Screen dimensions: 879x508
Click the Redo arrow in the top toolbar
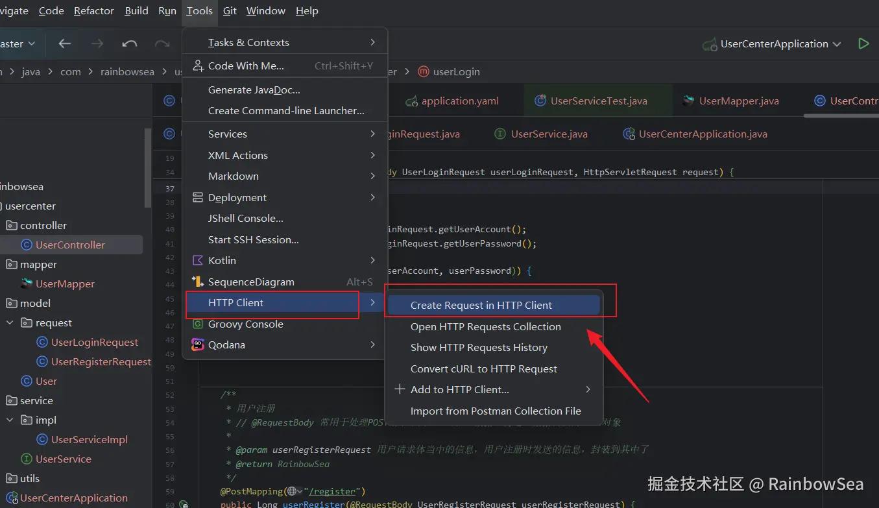[162, 43]
